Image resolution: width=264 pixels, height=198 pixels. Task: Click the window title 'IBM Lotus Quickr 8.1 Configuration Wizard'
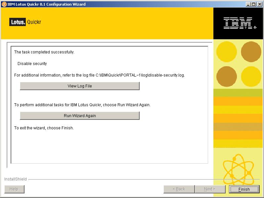(46, 4)
